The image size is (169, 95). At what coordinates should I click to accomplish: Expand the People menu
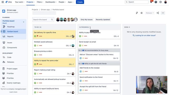pos(62,2)
